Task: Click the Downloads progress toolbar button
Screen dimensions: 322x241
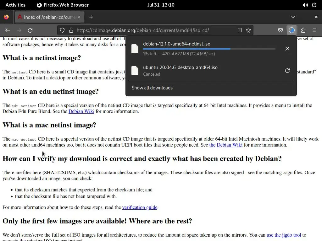Action: pyautogui.click(x=292, y=30)
